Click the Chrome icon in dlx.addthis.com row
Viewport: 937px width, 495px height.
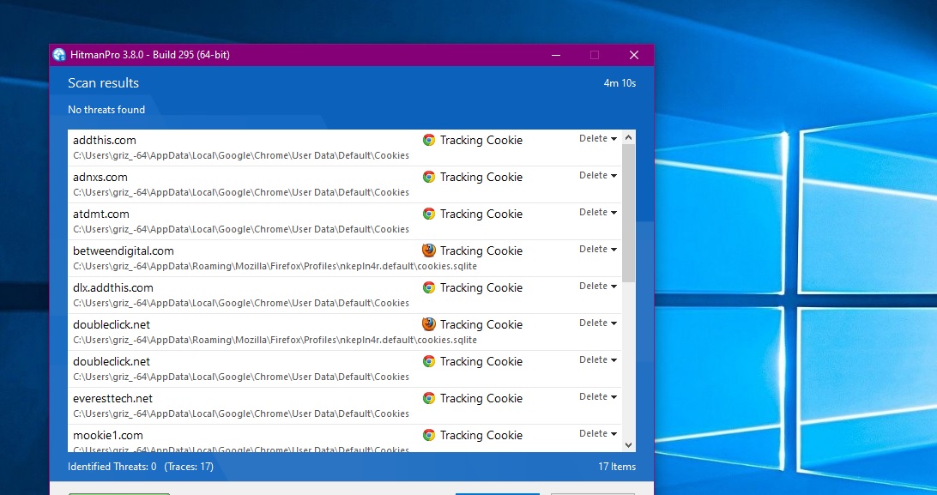coord(428,287)
